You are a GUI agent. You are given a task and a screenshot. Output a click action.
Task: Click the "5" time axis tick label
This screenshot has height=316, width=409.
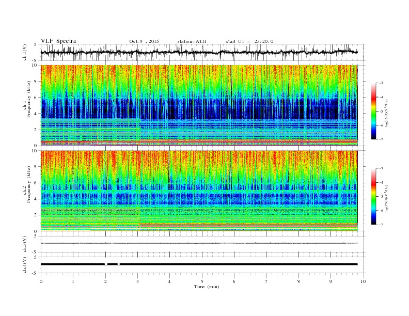202,281
